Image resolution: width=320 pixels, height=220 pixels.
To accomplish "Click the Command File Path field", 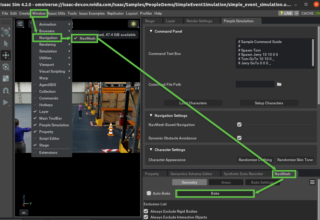I will click(x=255, y=84).
